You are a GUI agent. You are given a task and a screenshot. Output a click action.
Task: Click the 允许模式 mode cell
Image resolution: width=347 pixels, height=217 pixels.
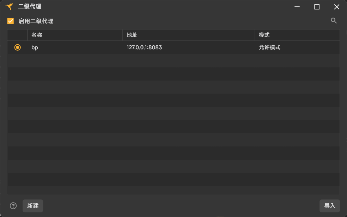269,47
